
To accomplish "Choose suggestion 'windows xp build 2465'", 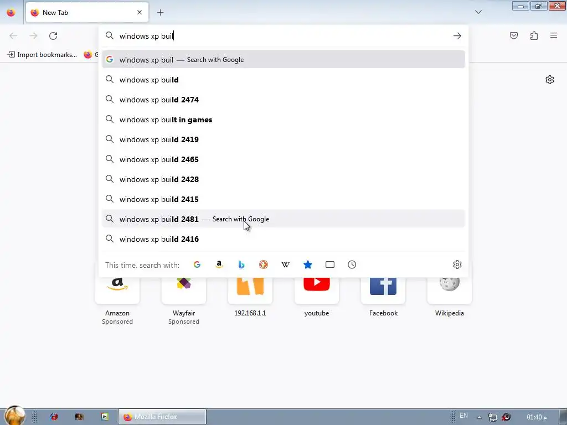I will coord(283,159).
